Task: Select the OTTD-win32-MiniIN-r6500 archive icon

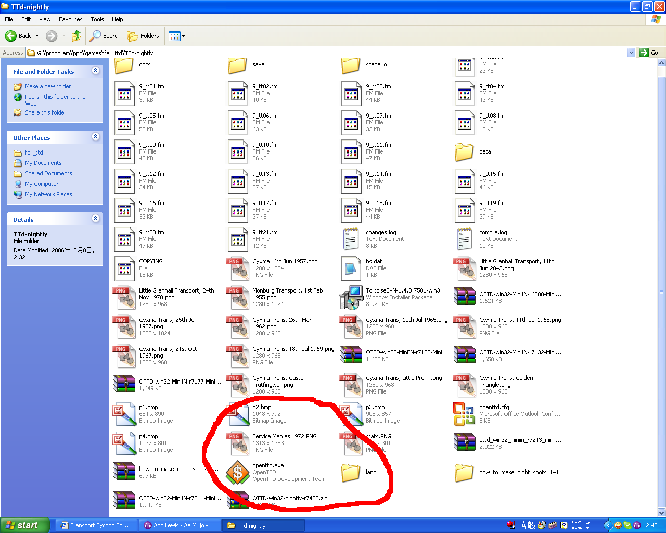Action: (x=465, y=297)
